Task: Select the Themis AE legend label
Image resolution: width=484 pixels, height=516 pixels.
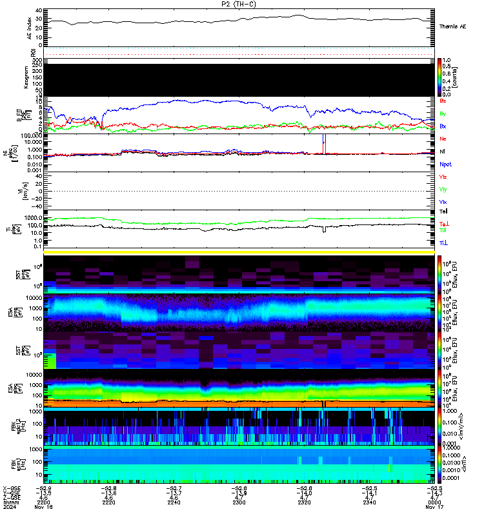Action: pos(453,26)
